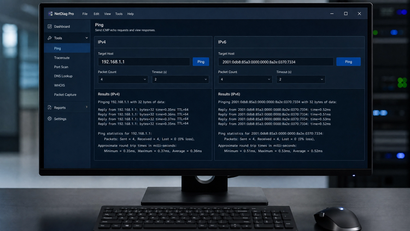This screenshot has height=231, width=410.
Task: Open the IPv6 Packet Count dropdown
Action: click(245, 79)
